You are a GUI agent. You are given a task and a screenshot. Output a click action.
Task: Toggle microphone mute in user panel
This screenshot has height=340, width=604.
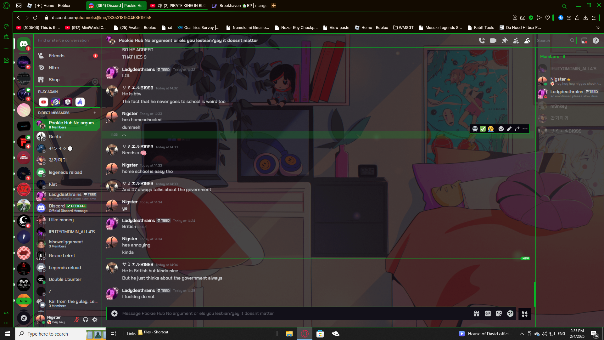click(x=76, y=320)
